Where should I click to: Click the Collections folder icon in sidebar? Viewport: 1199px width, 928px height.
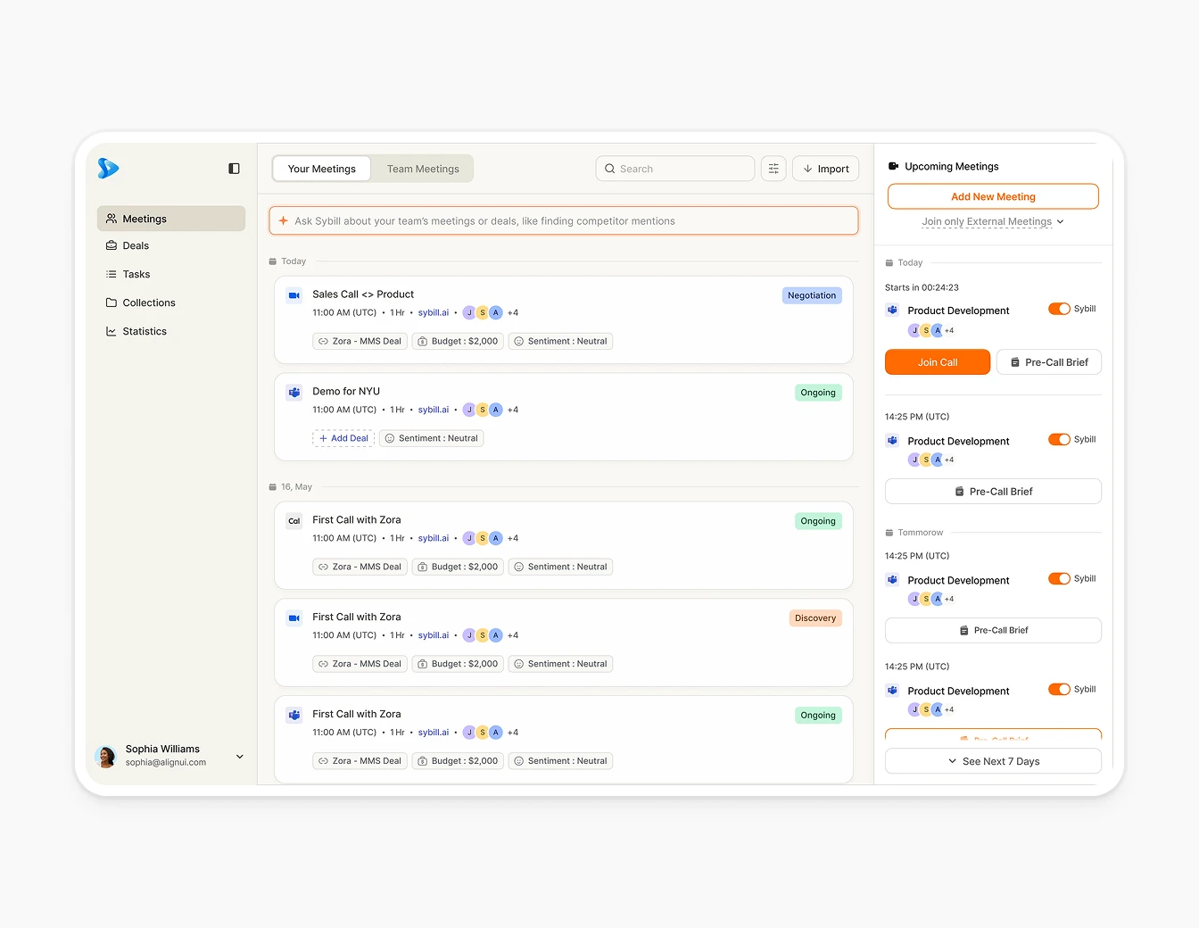112,302
